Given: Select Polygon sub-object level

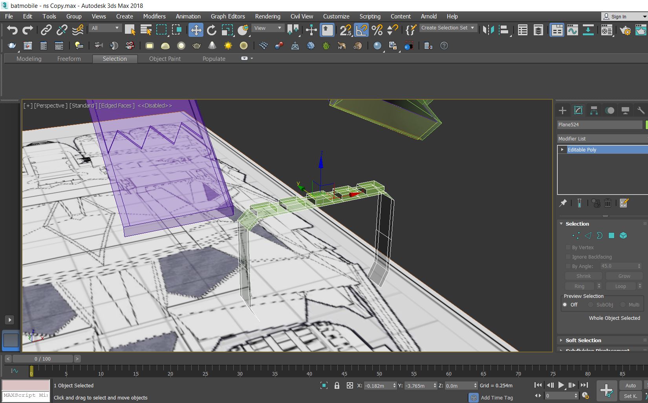Looking at the screenshot, I should pyautogui.click(x=611, y=235).
